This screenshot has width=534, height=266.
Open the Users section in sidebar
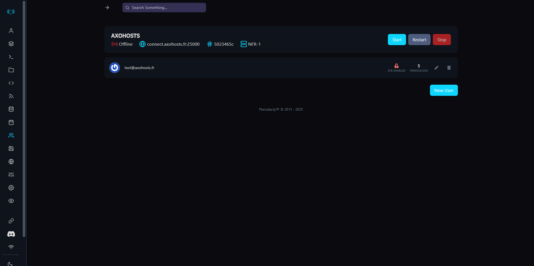(x=11, y=135)
